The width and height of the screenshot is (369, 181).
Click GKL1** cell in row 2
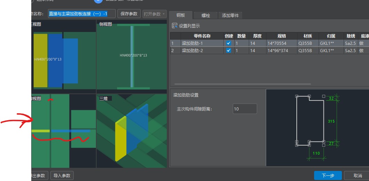[331, 51]
